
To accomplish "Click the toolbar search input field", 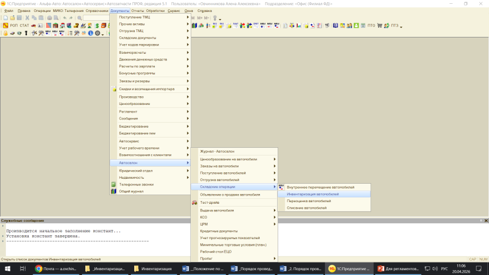I will coord(96,18).
